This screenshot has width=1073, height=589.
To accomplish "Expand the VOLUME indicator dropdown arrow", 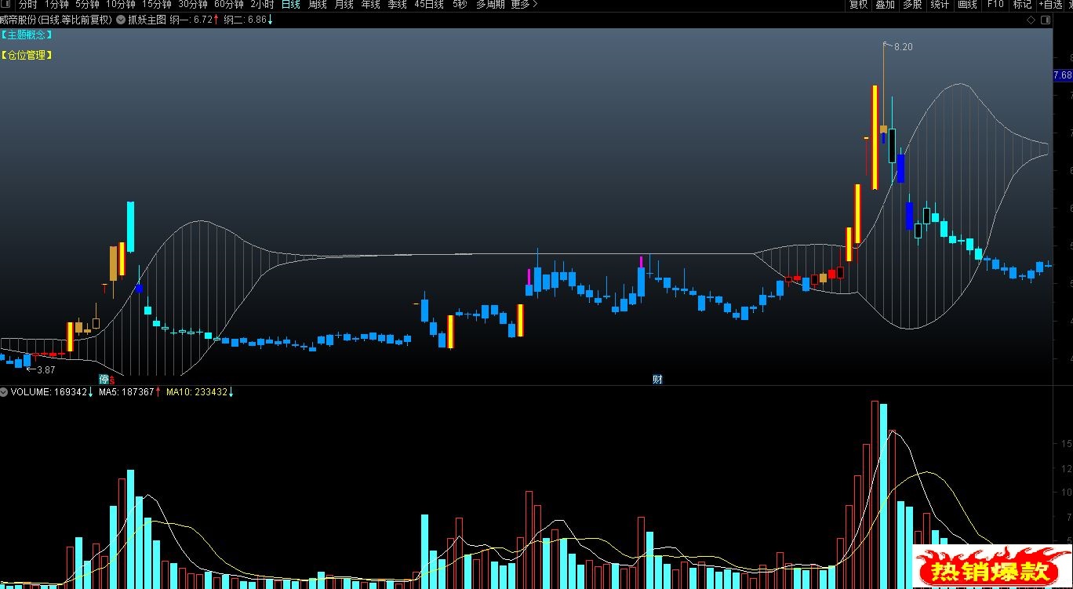I will [x=5, y=391].
